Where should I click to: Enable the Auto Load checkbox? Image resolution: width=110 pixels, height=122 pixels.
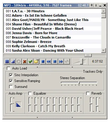point(8,68)
